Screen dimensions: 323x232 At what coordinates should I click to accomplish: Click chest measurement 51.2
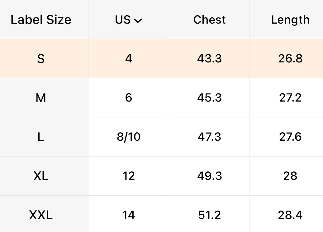coord(209,215)
